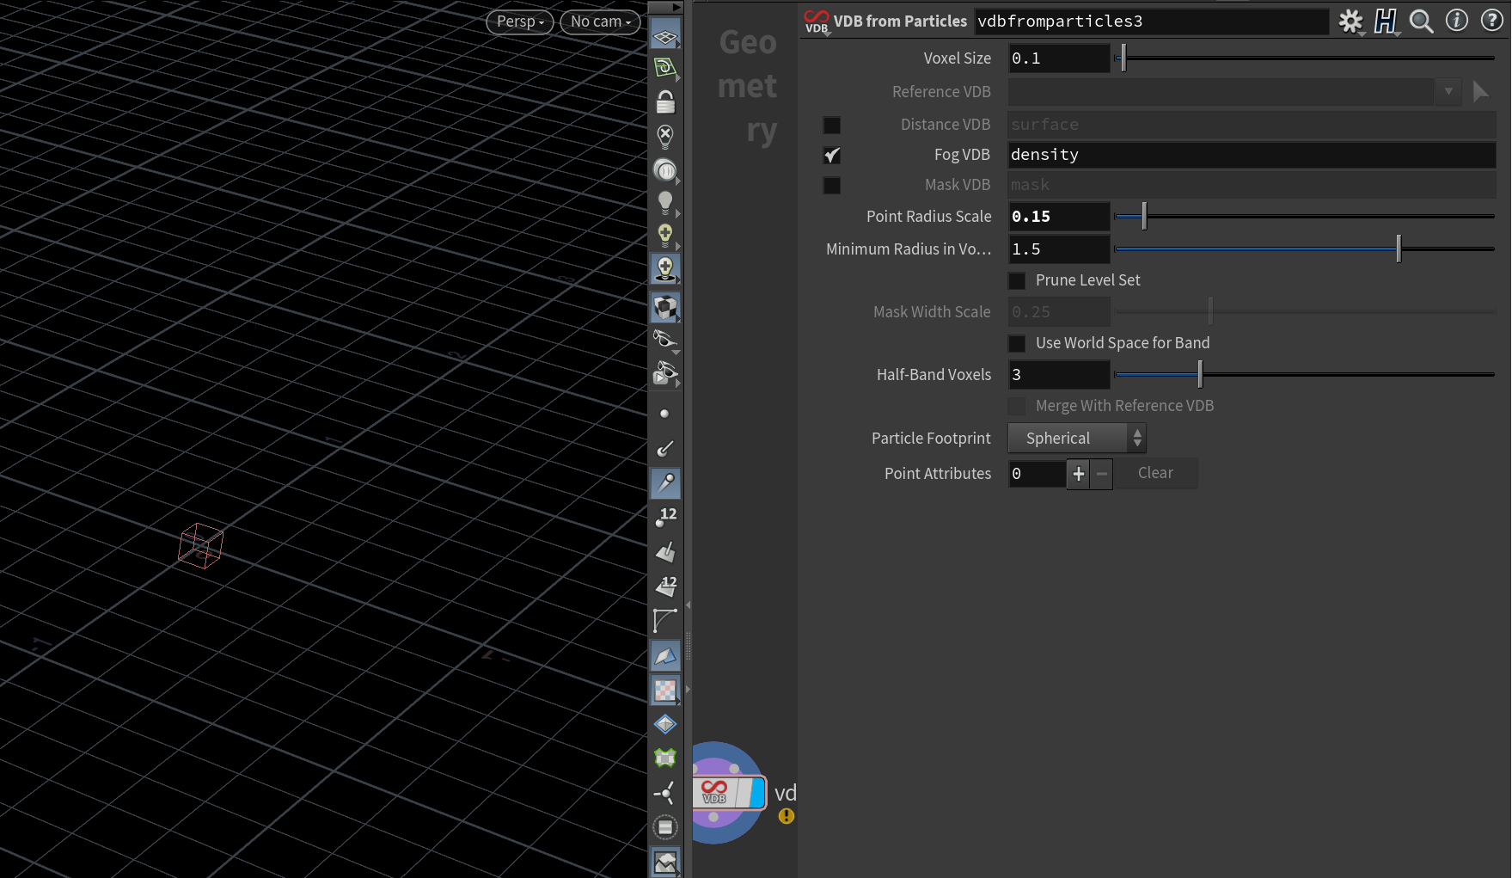Click the red wireframe cube in viewport
1512x878 pixels.
pos(200,546)
